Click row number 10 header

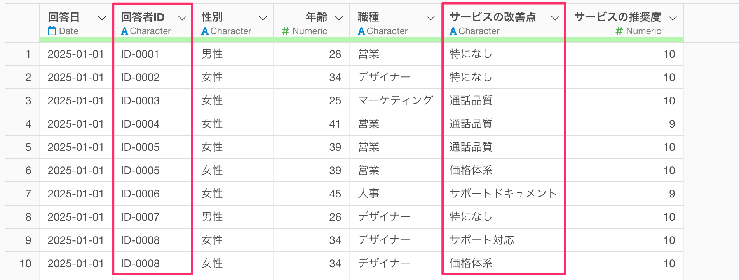(25, 263)
